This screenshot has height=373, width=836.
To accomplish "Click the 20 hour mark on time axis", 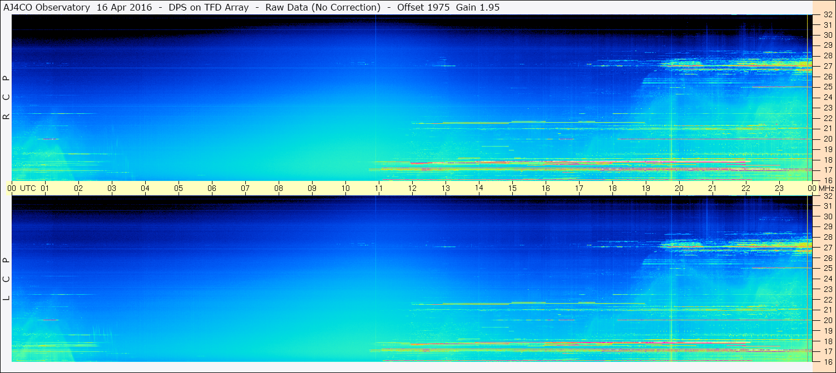I will tap(679, 188).
